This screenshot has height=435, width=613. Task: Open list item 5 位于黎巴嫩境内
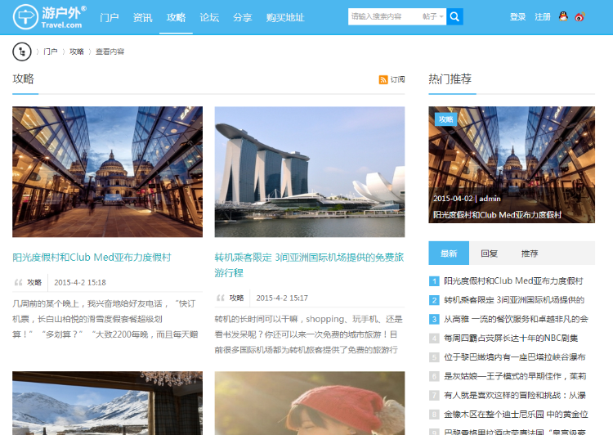coord(515,357)
